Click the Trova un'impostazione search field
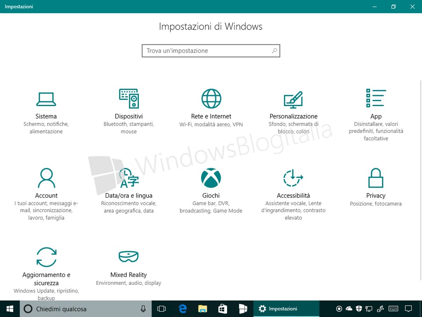Image resolution: width=422 pixels, height=317 pixels. pyautogui.click(x=211, y=51)
